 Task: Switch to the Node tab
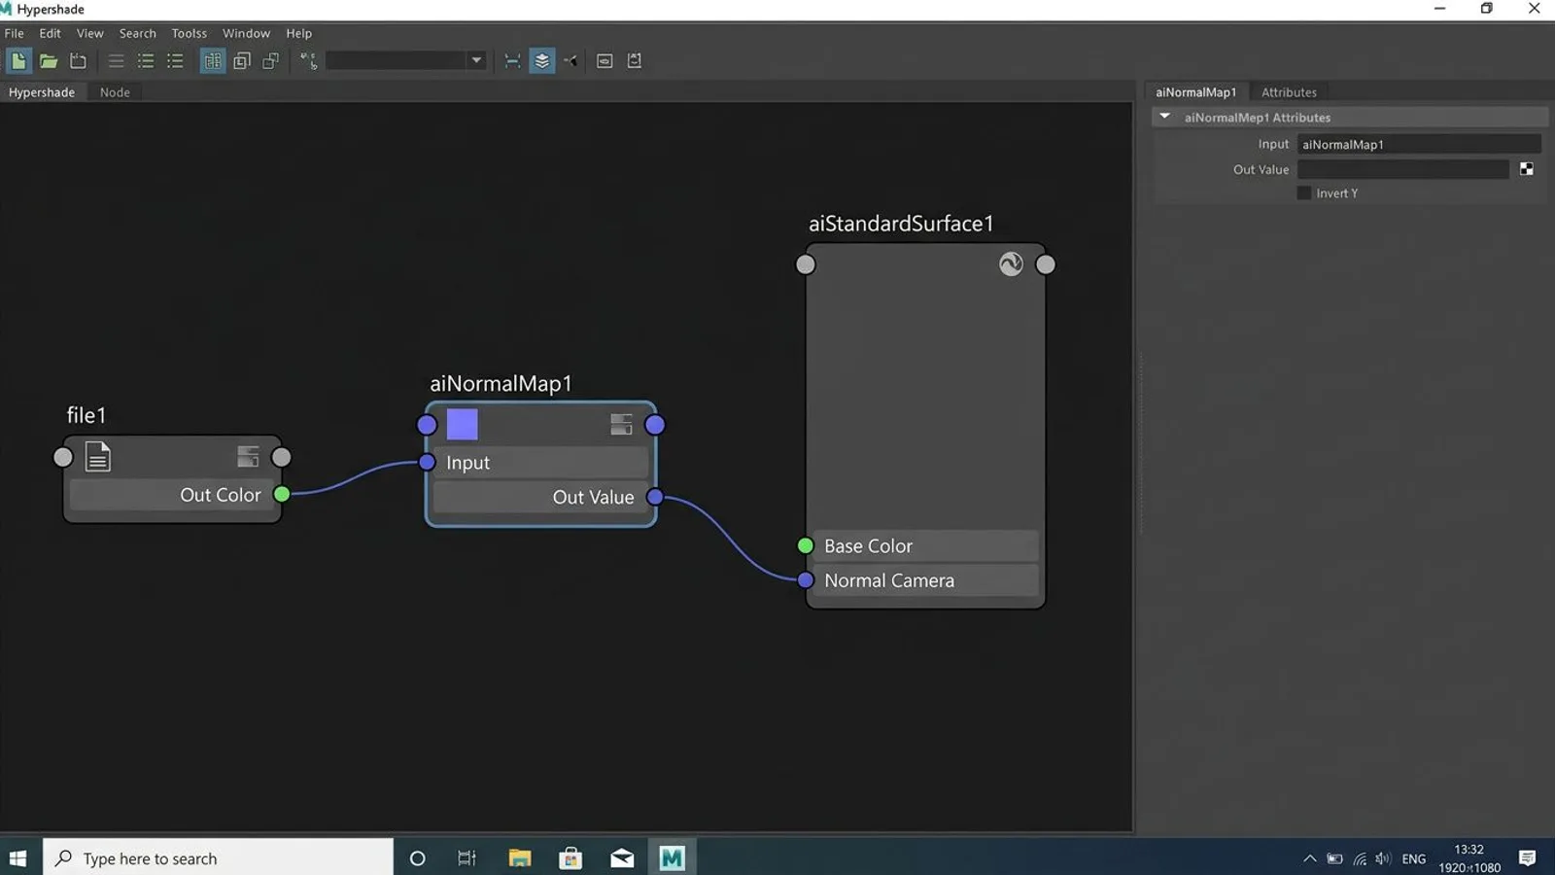coord(115,92)
